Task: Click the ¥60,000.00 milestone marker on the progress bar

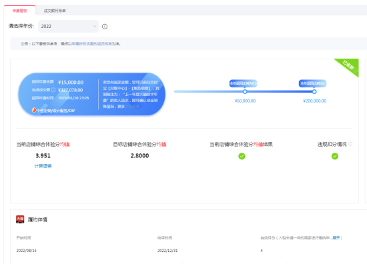Action: (245, 91)
